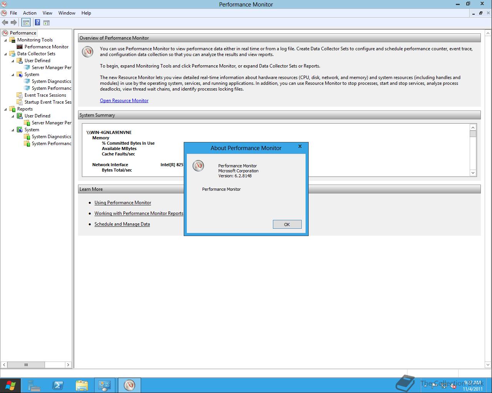The height and width of the screenshot is (393, 492).
Task: Click System Diagnostics report folder icon
Action: pos(27,137)
